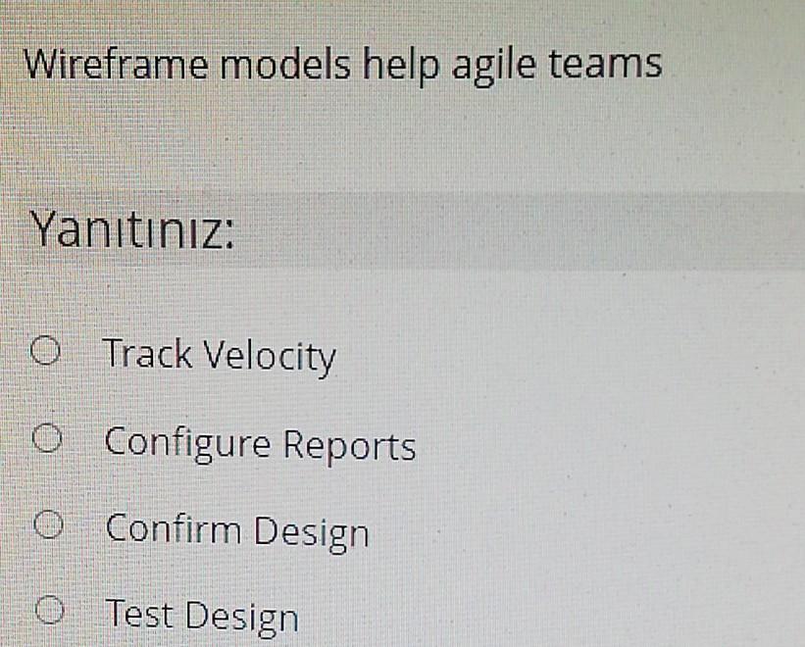805x647 pixels.
Task: Select the Confirm Design radio button
Action: (x=47, y=523)
